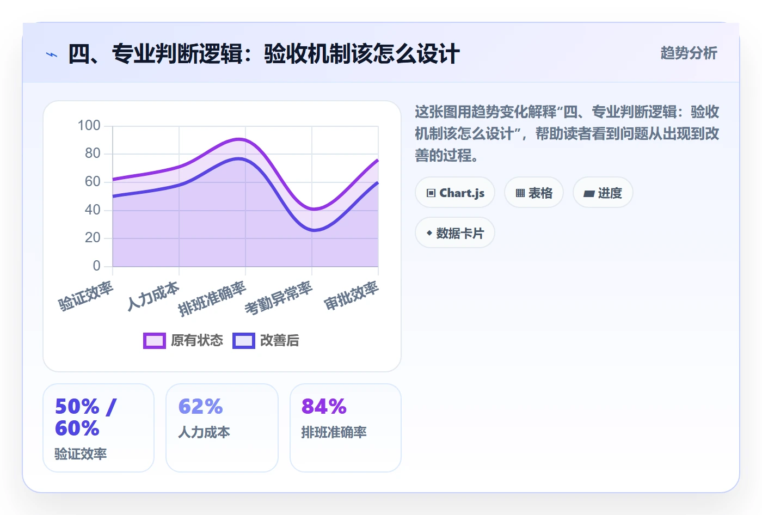
Task: Click the 80 y-axis value
Action: (93, 154)
